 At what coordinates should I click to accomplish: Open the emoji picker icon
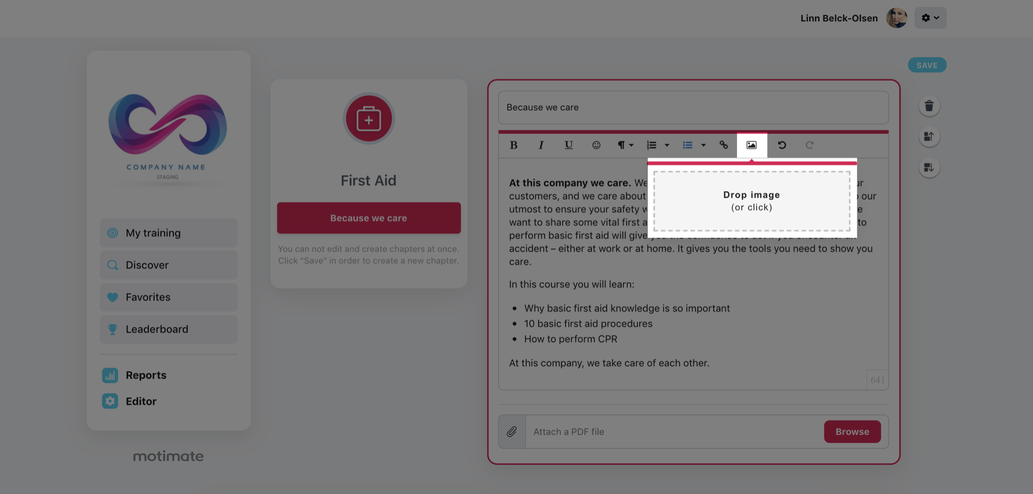tap(596, 146)
